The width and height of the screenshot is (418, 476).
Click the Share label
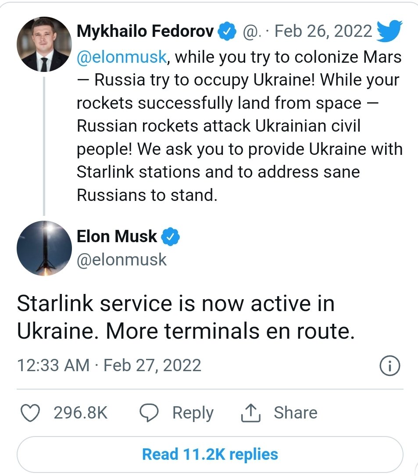point(295,413)
